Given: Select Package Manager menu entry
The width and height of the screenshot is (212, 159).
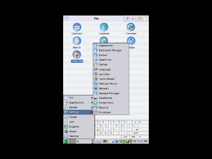Looking at the screenshot, I should (111, 93).
